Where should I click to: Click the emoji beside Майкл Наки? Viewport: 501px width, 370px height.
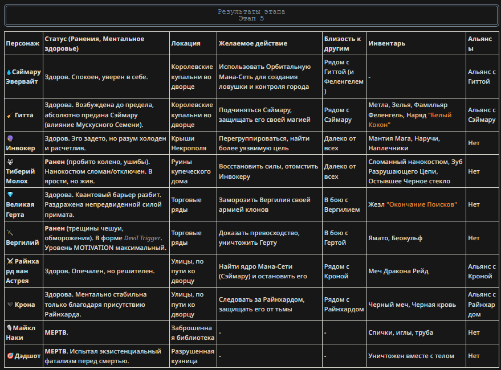[x=9, y=328]
